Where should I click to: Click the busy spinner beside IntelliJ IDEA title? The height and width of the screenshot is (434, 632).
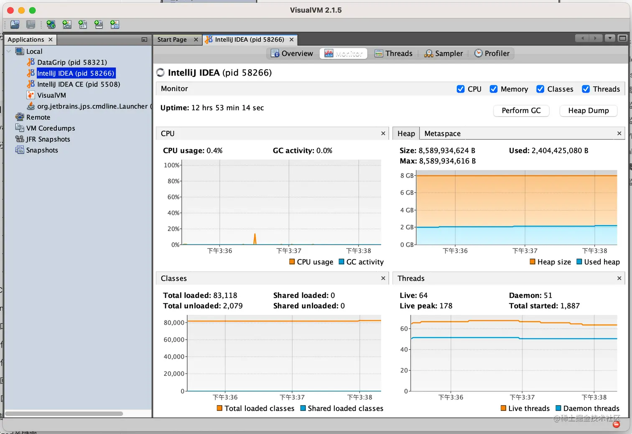coord(161,73)
